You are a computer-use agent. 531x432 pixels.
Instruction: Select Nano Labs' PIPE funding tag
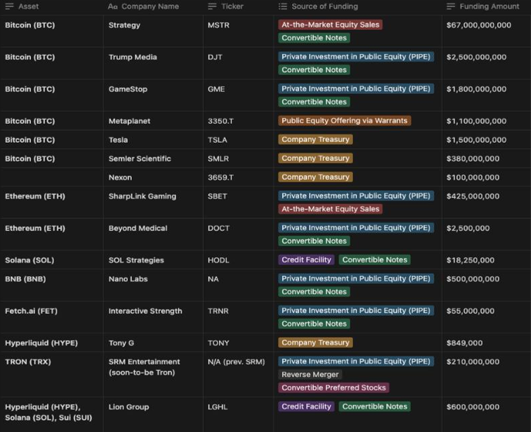(356, 279)
